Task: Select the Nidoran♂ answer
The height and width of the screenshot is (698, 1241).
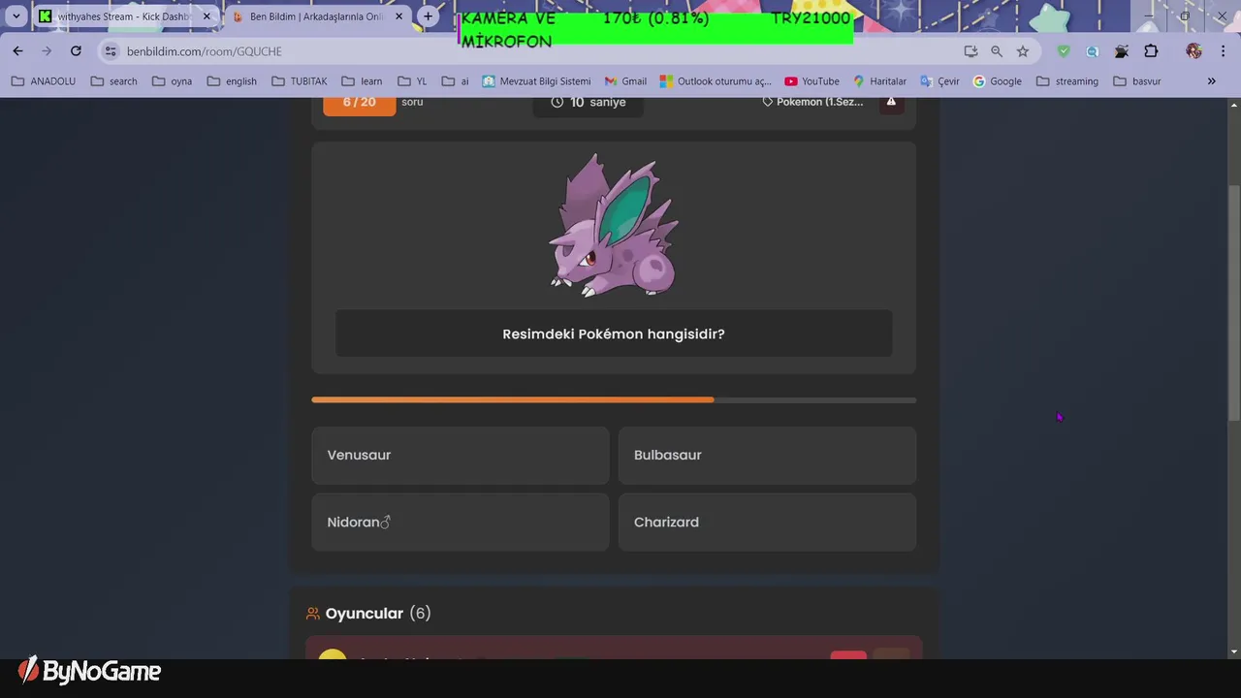Action: 460,522
